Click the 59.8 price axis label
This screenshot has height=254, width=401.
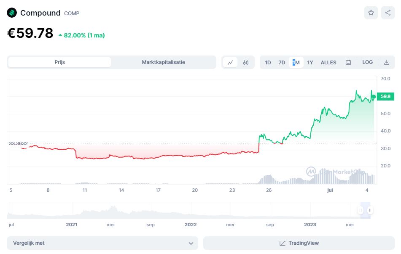click(x=385, y=96)
